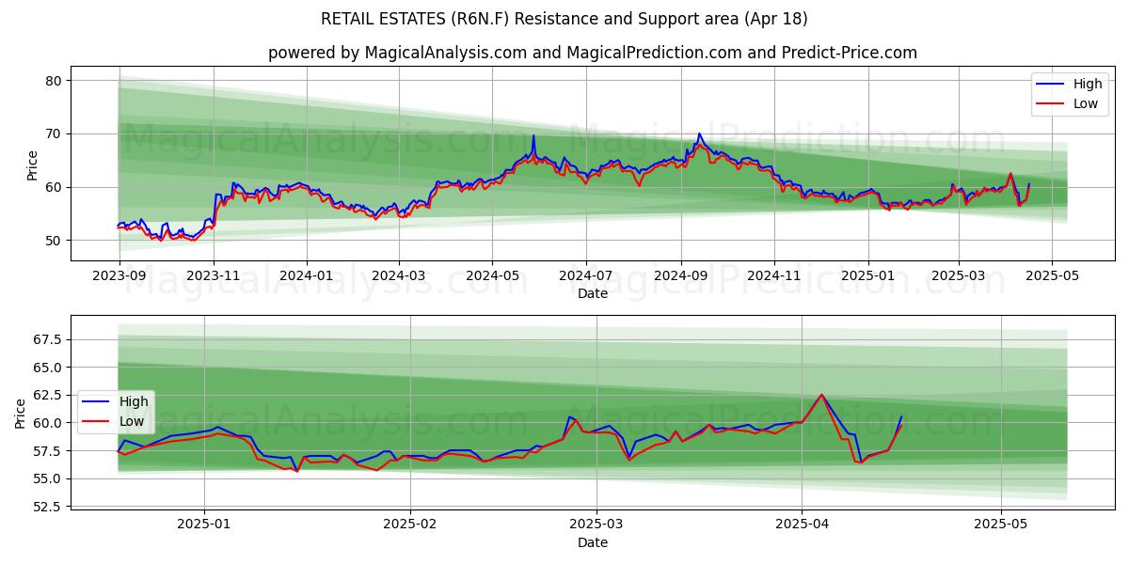Click the '2025-01' tick label in lower chart

[x=204, y=525]
